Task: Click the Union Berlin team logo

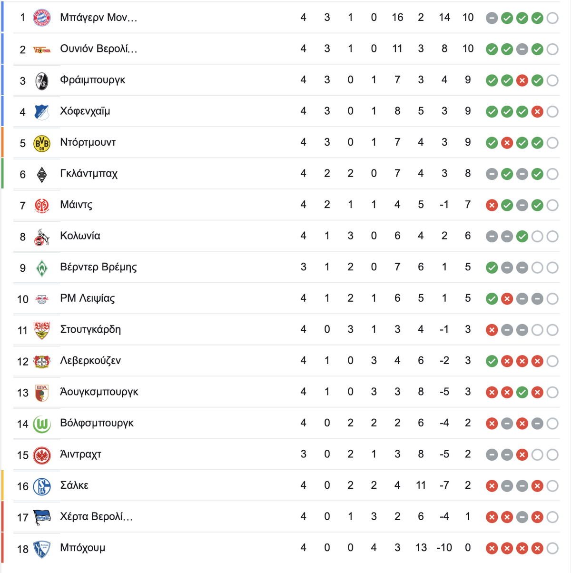Action: [x=42, y=49]
